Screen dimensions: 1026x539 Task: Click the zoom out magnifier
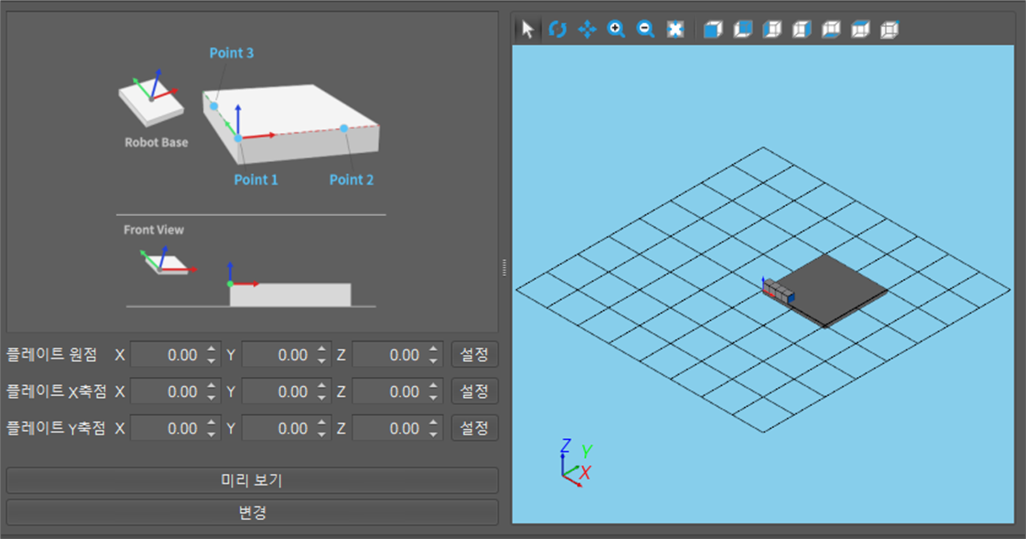tap(645, 29)
